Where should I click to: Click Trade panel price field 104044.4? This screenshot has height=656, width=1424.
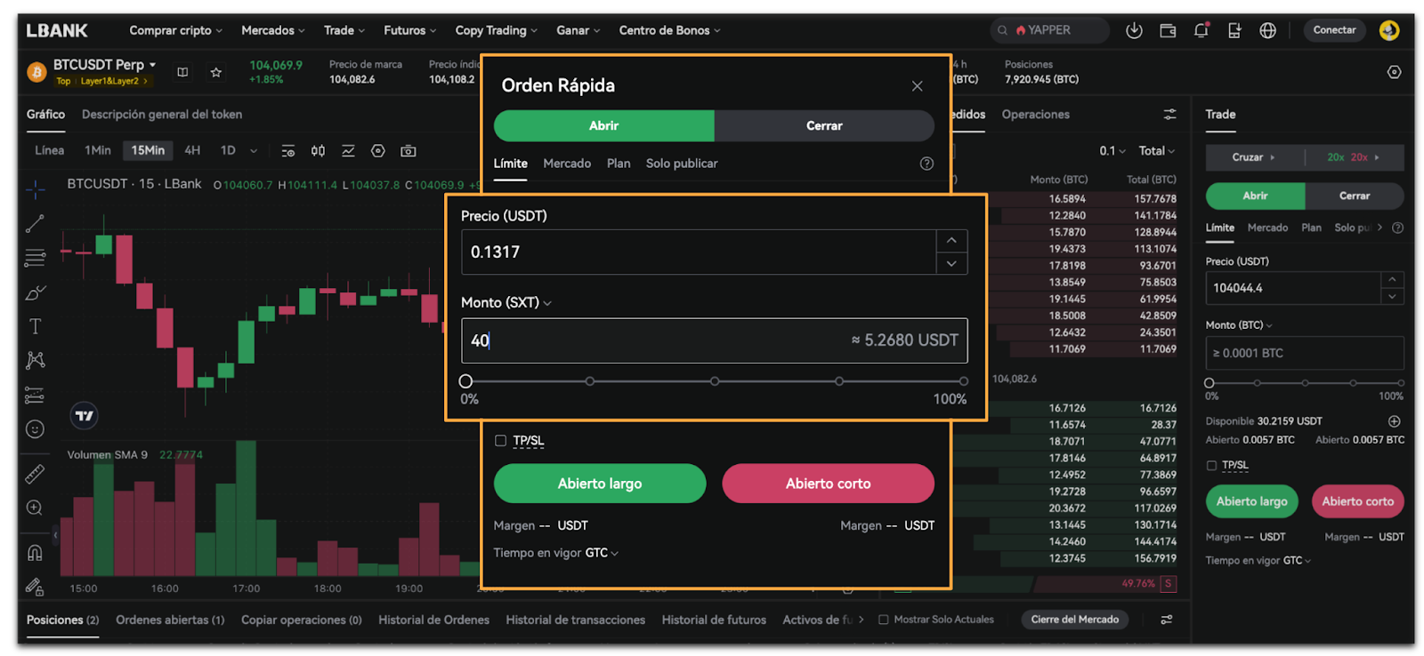[1293, 288]
